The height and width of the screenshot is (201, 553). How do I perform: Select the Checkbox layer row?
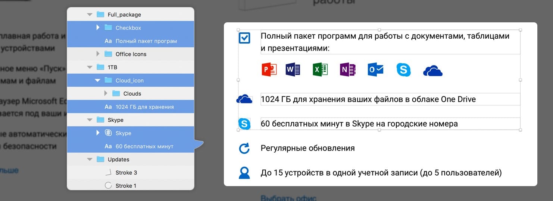[131, 28]
